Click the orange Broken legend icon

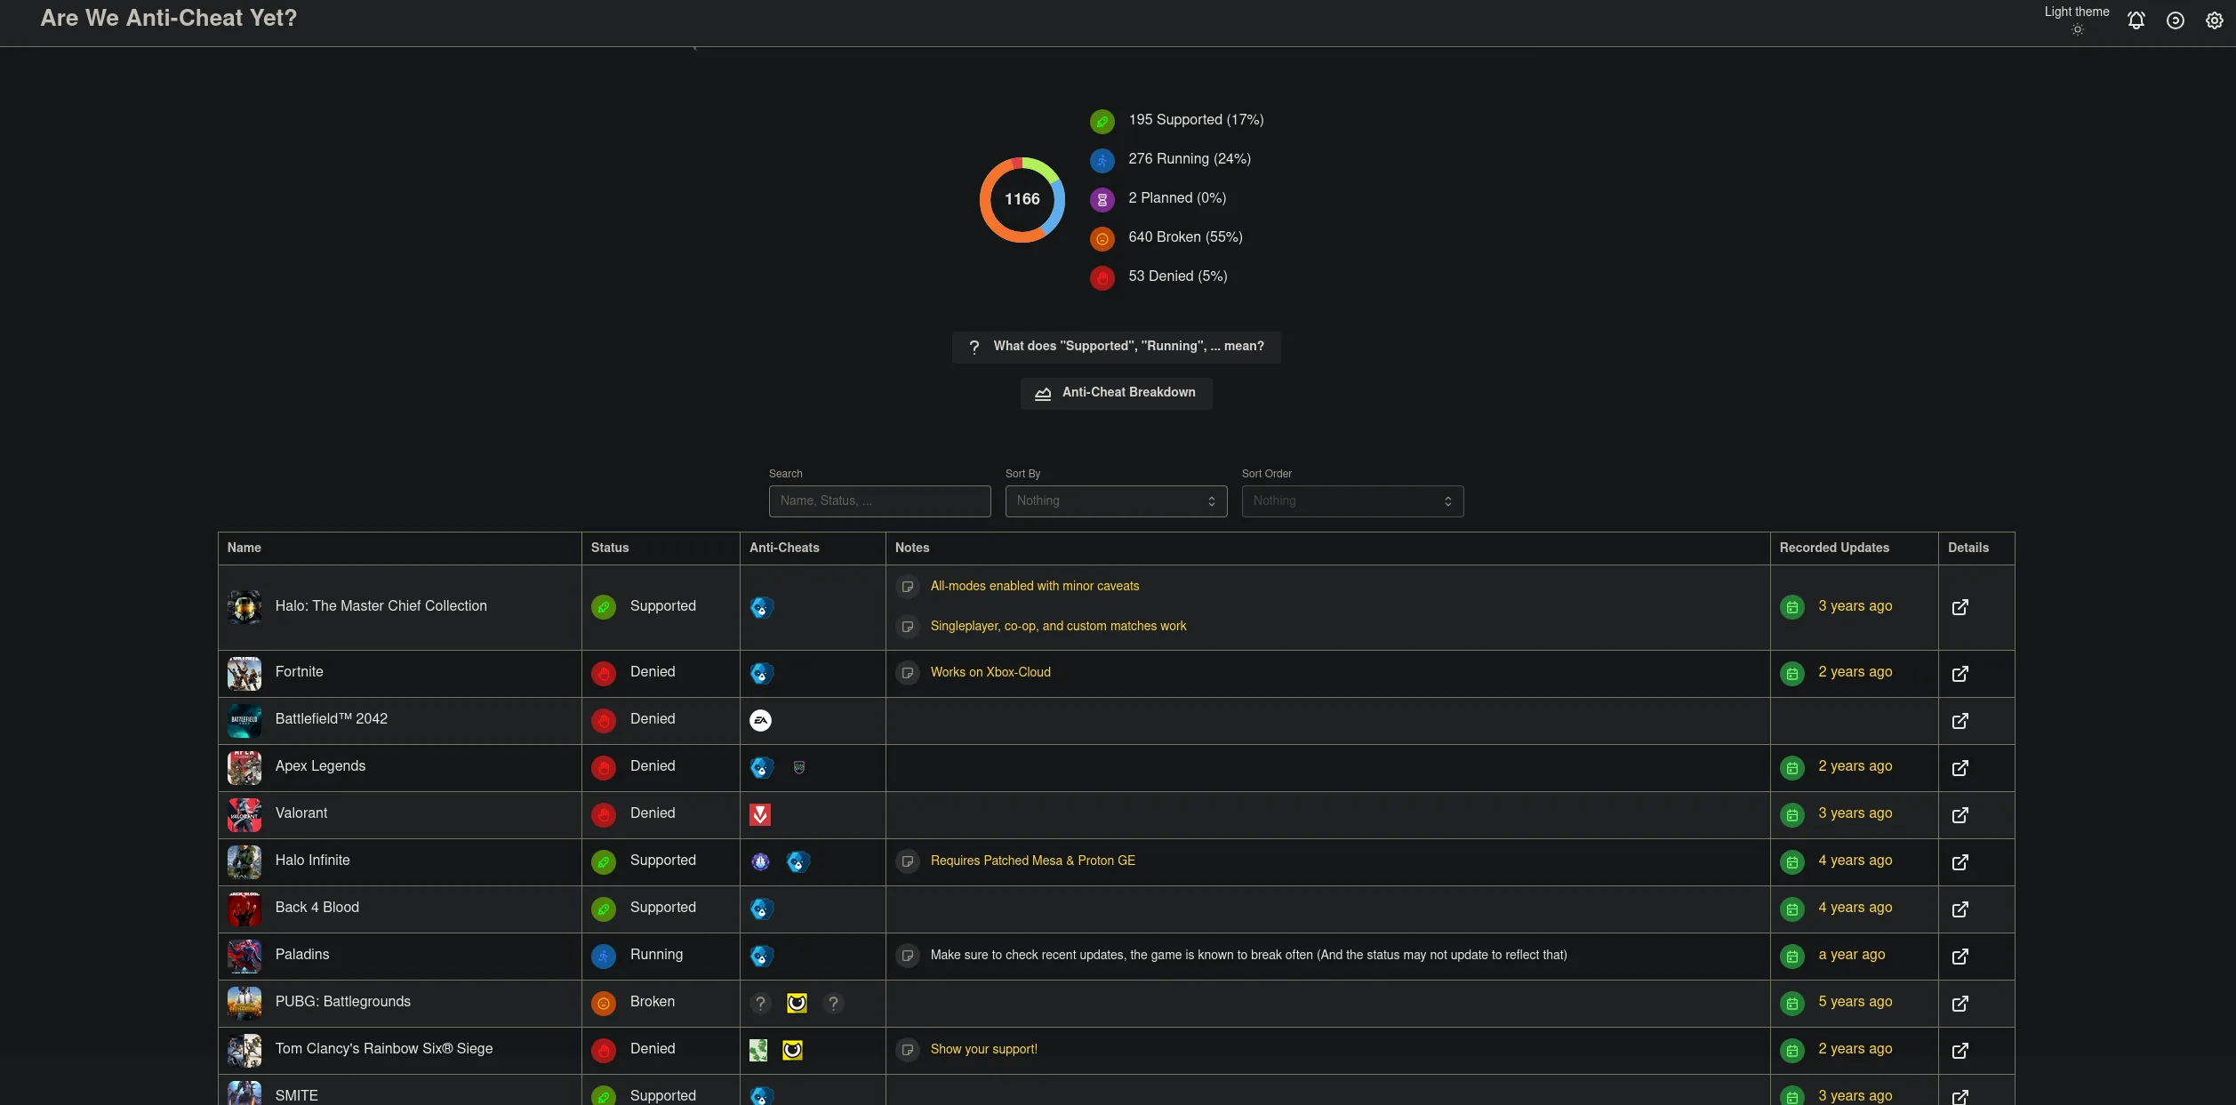[x=1102, y=238]
